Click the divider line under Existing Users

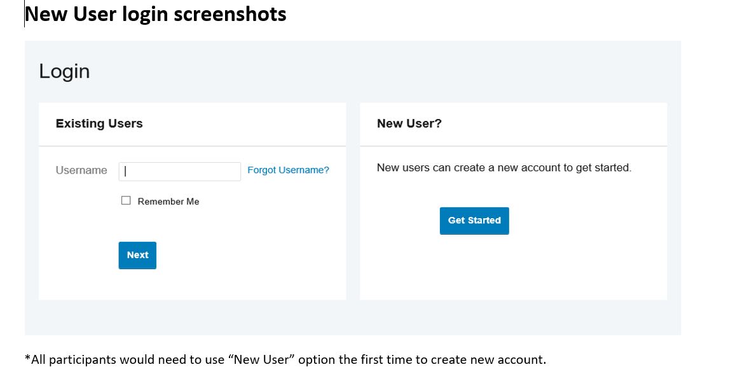pos(192,146)
